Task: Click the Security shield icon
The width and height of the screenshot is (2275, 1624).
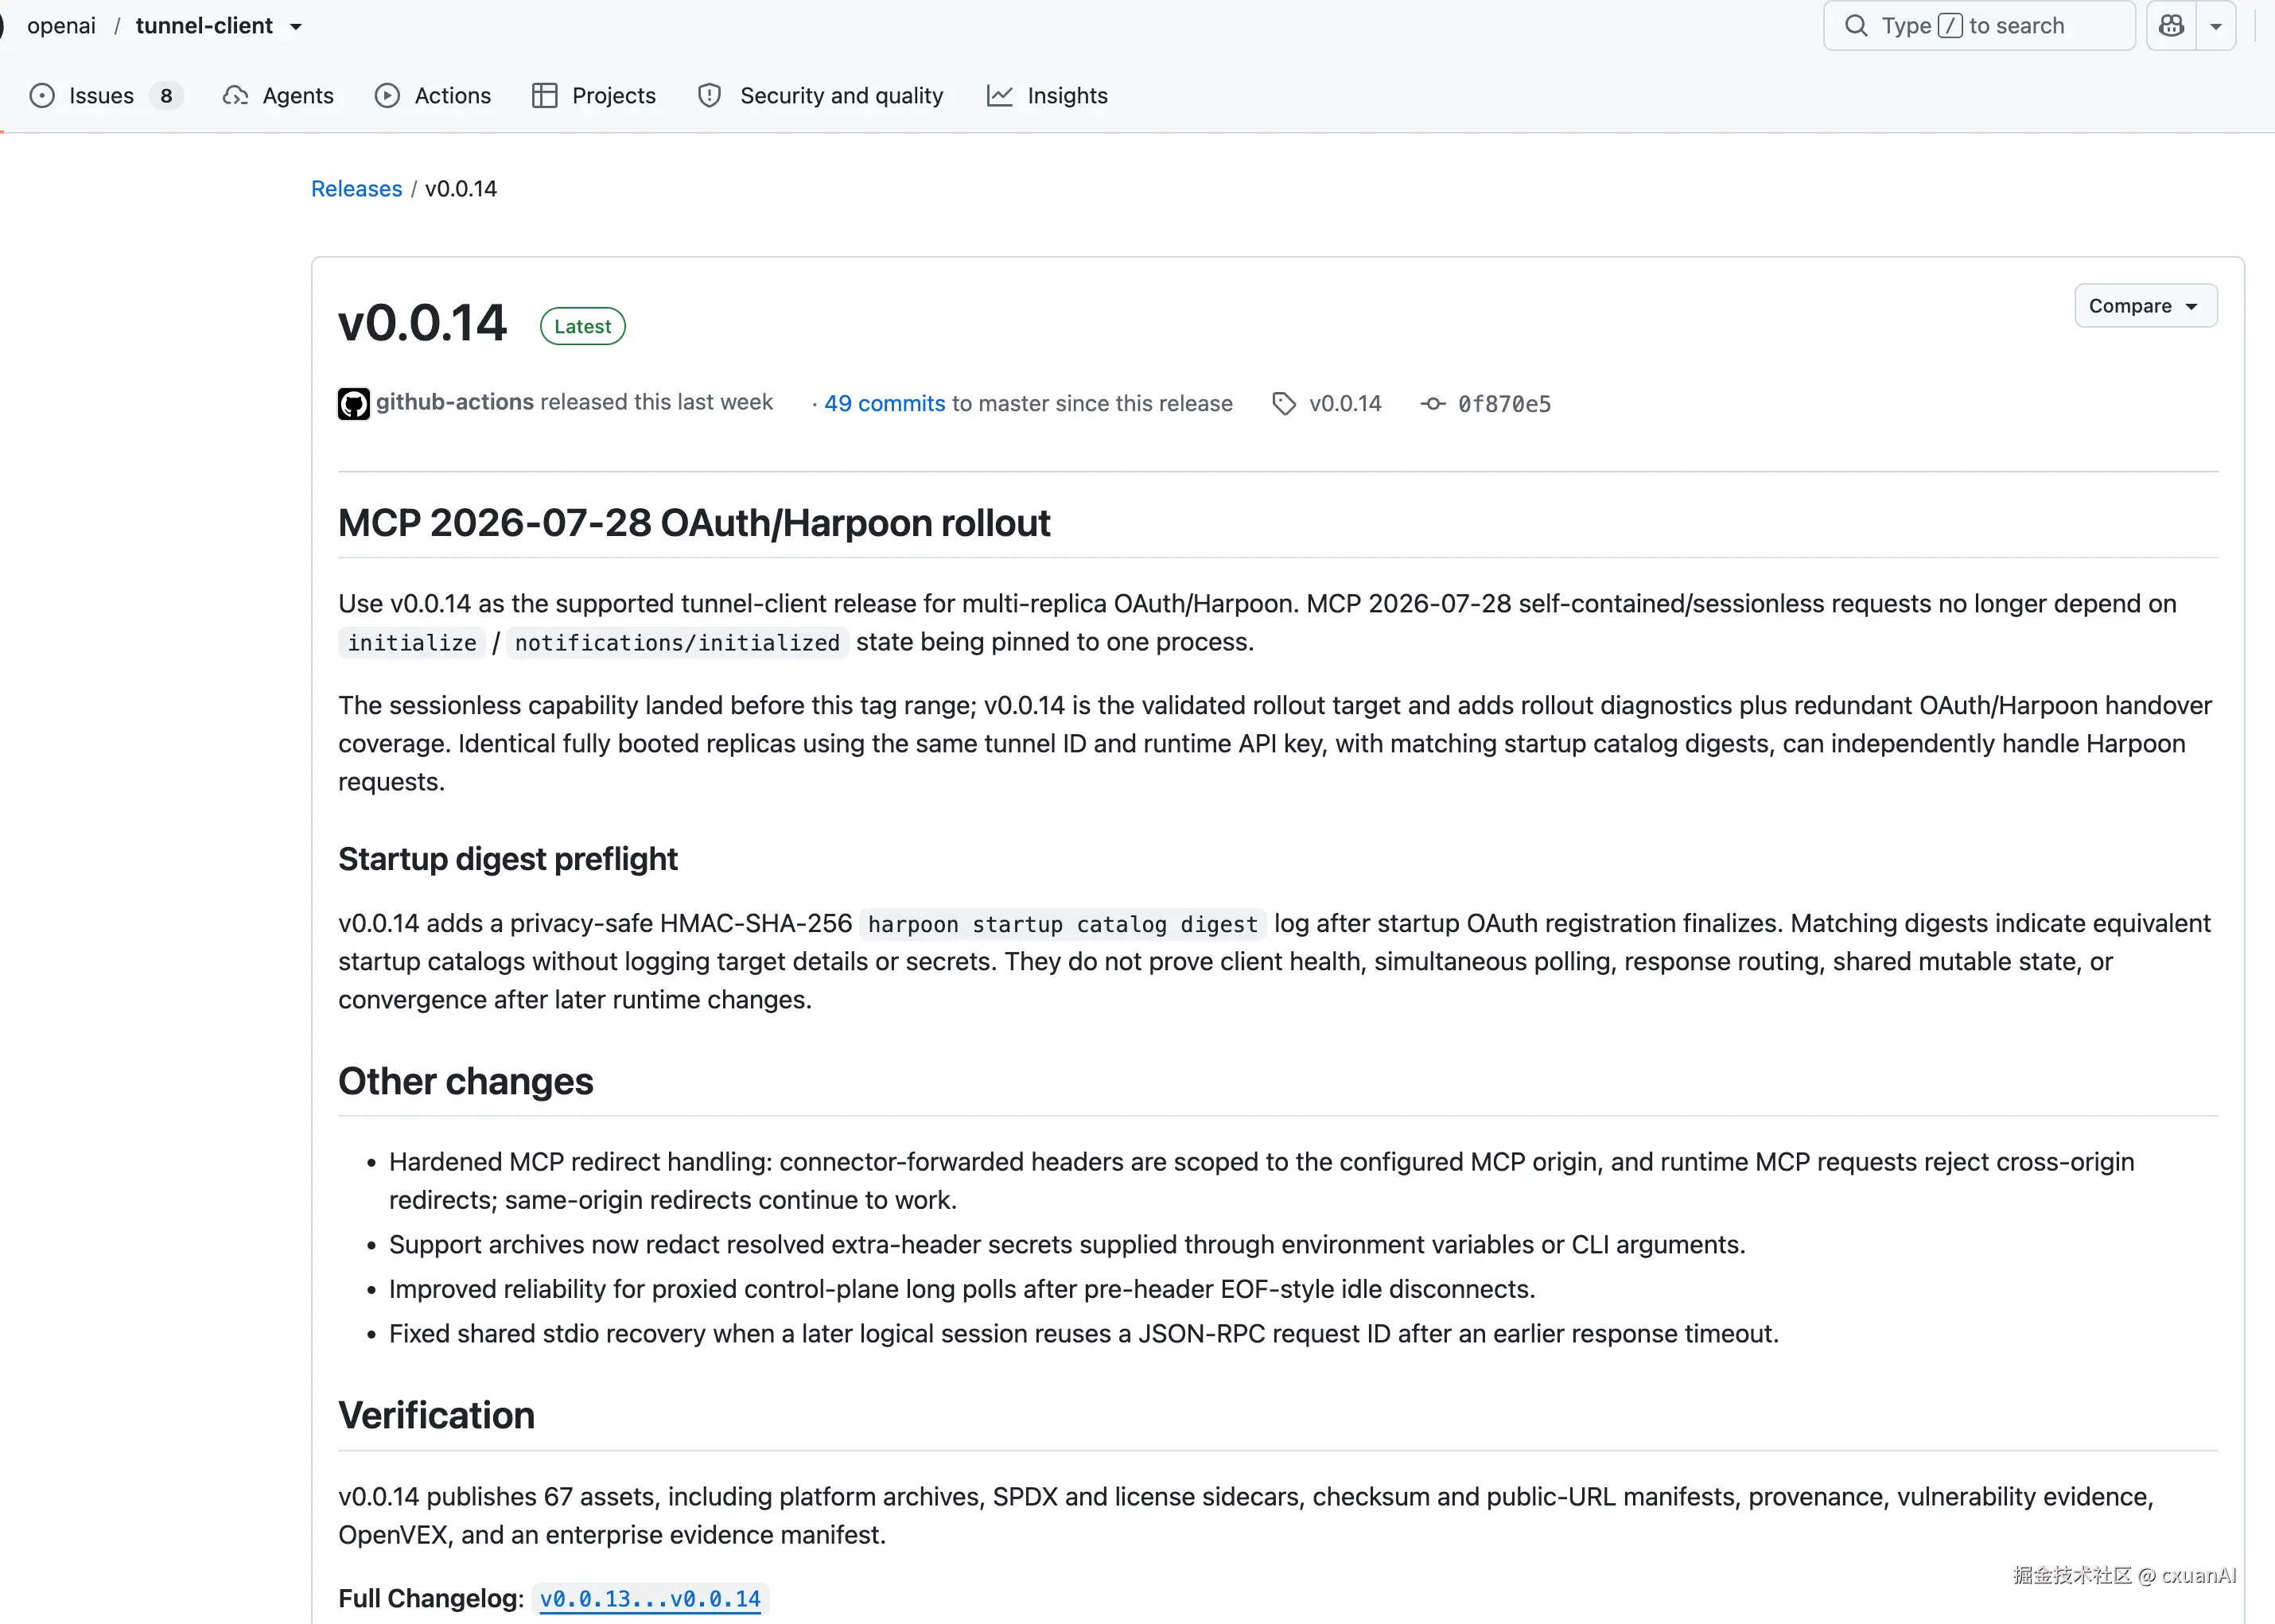Action: pos(710,96)
